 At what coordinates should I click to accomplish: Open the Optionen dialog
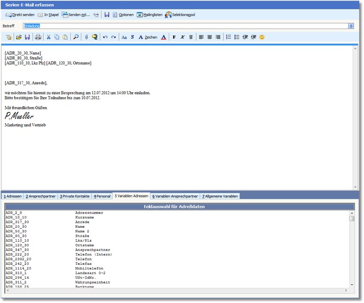[122, 14]
